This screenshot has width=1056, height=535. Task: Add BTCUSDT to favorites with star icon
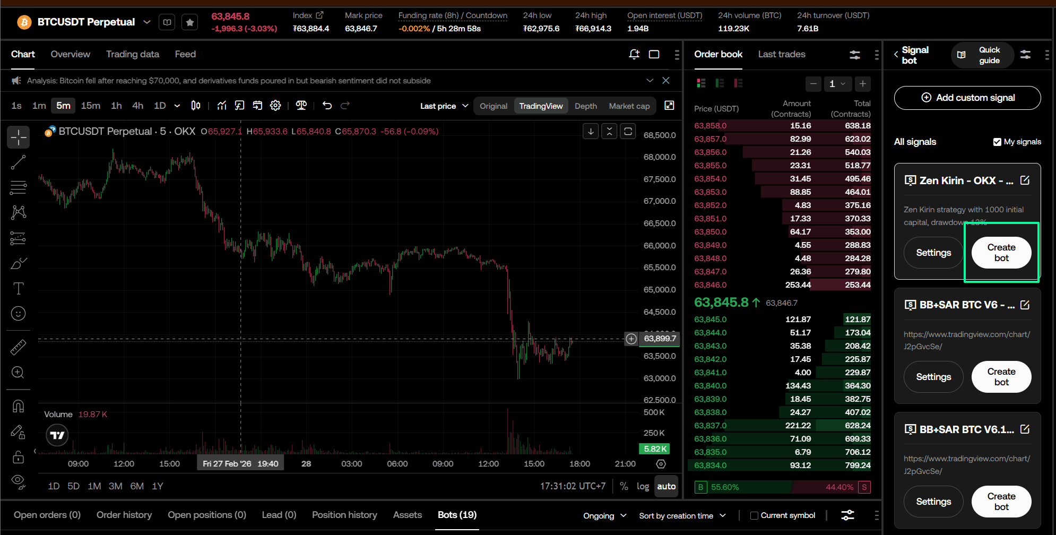(x=190, y=22)
